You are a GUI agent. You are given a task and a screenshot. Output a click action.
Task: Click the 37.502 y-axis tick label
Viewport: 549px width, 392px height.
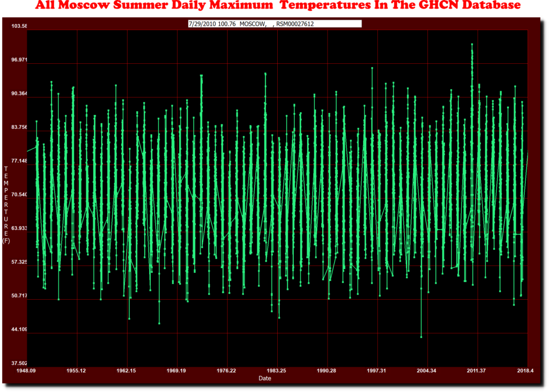pos(19,363)
